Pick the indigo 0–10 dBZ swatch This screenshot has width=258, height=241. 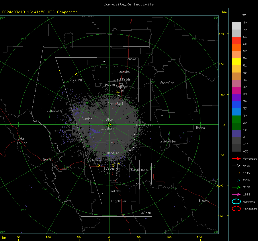236,134
